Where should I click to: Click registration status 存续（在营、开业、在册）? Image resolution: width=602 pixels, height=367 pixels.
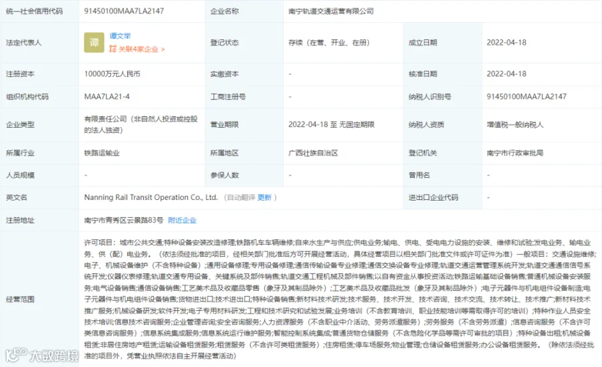pyautogui.click(x=329, y=43)
